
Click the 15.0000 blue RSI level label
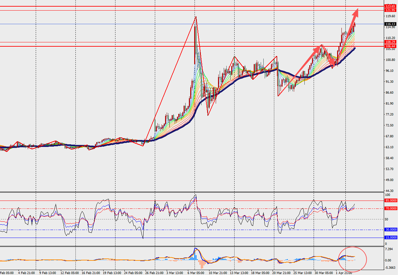tap(391, 238)
